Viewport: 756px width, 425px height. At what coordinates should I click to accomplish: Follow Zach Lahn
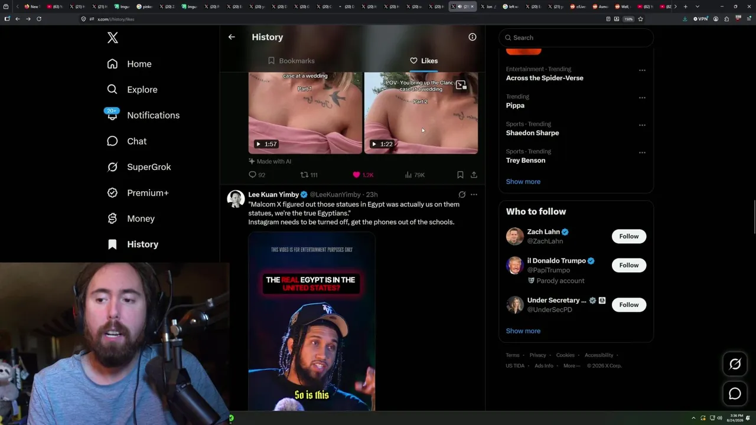pos(629,236)
